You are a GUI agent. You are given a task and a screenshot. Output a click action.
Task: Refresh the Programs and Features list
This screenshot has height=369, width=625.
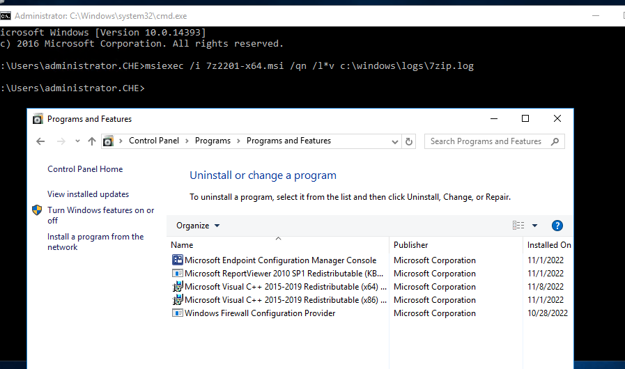click(408, 141)
